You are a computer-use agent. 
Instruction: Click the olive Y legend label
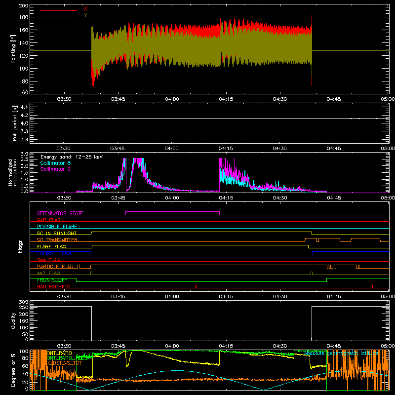click(x=85, y=15)
